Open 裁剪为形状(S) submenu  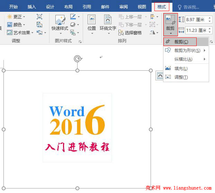coord(186,50)
